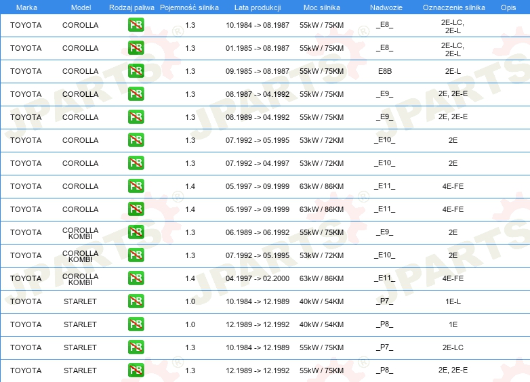The image size is (530, 382).
Task: Click 53kW / 72KM in 07.1992 -> 04.1997 row
Action: pyautogui.click(x=321, y=163)
